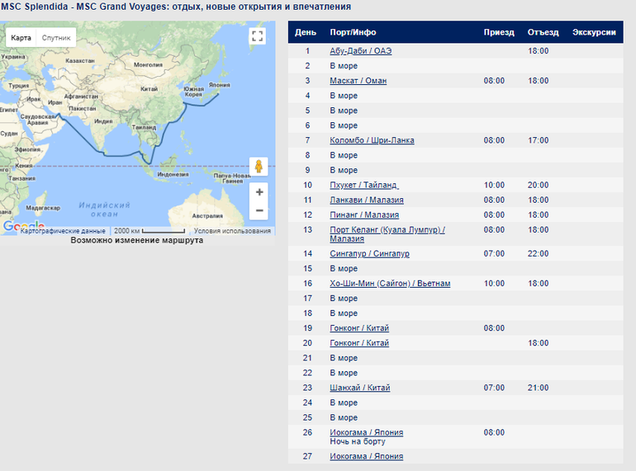Open Хо-Ши-Мин (Сайгон) / Вьетнам link
Image resolution: width=636 pixels, height=471 pixels.
pos(390,283)
